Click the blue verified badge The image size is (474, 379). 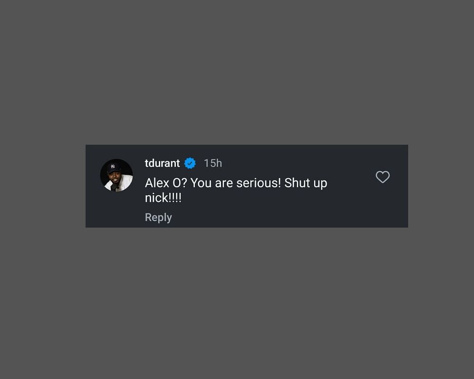pos(190,163)
